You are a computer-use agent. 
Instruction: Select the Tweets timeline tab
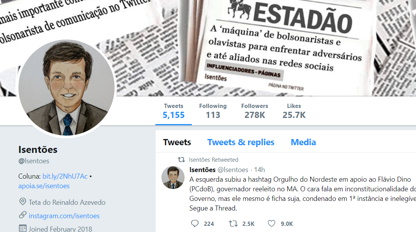[177, 142]
